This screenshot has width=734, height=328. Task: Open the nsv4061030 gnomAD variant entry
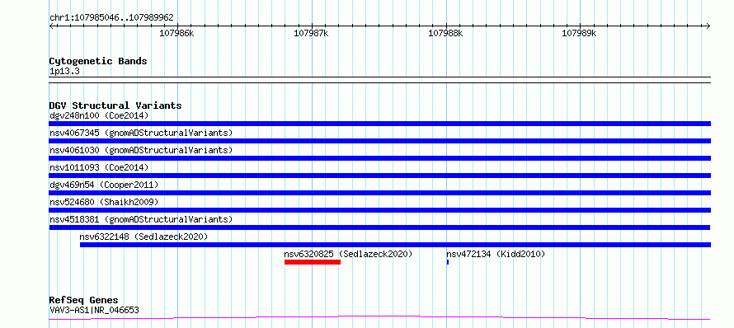(x=141, y=150)
